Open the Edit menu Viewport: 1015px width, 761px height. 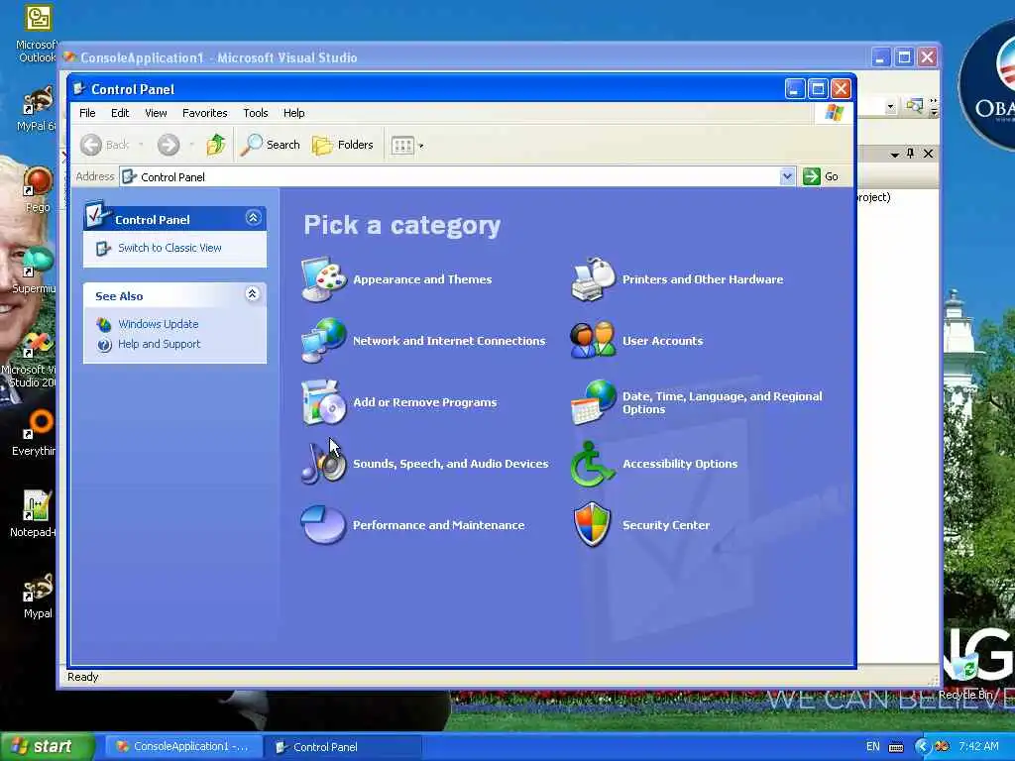point(120,113)
